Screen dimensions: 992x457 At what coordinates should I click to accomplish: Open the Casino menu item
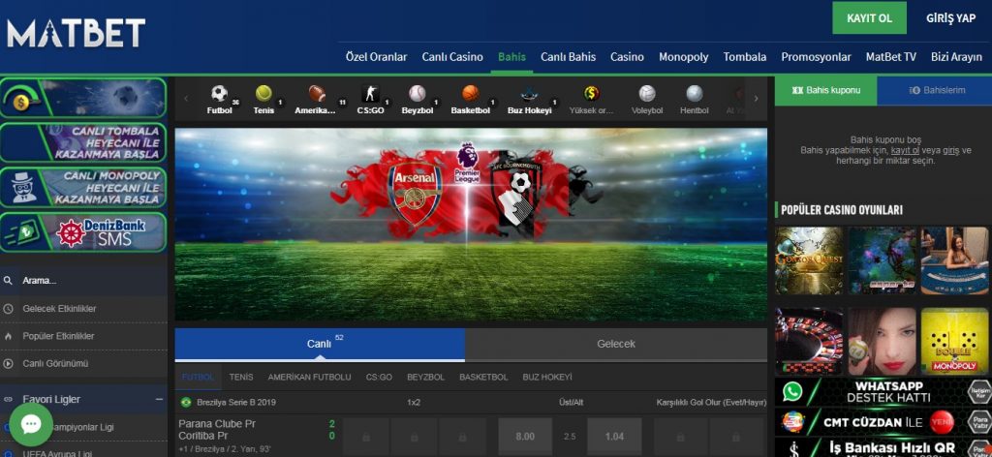627,57
